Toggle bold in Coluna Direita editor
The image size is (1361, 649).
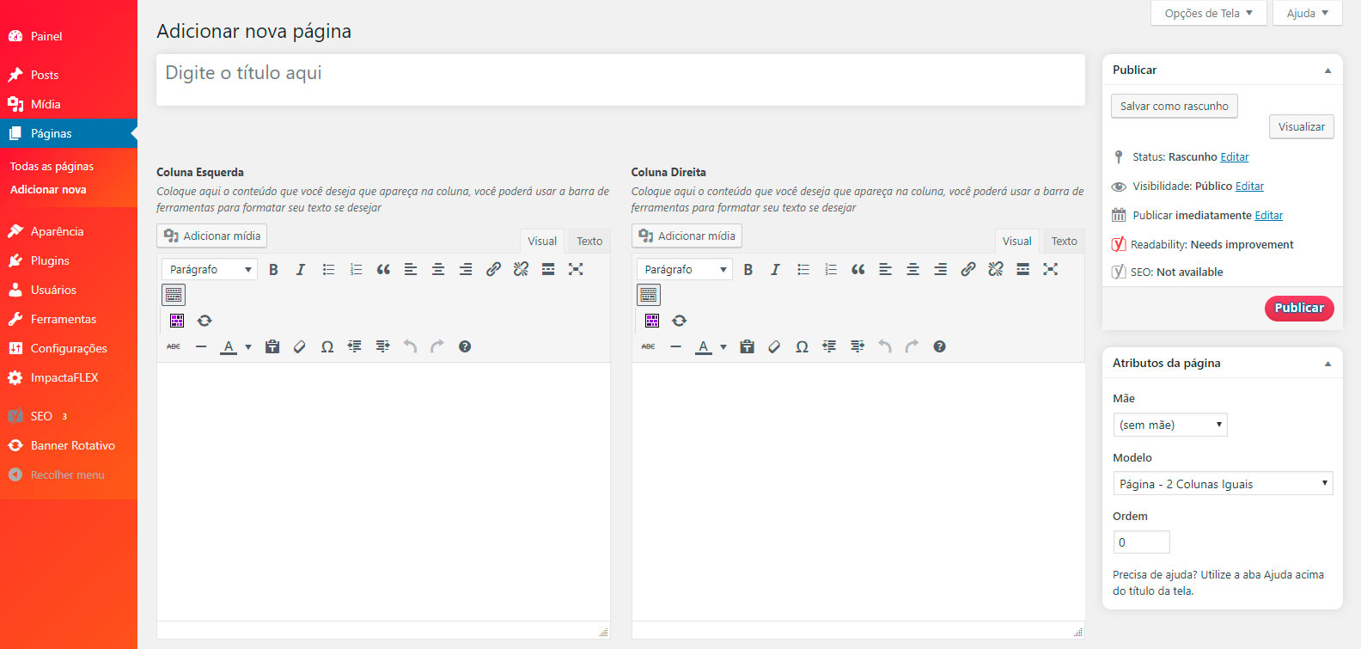click(748, 269)
